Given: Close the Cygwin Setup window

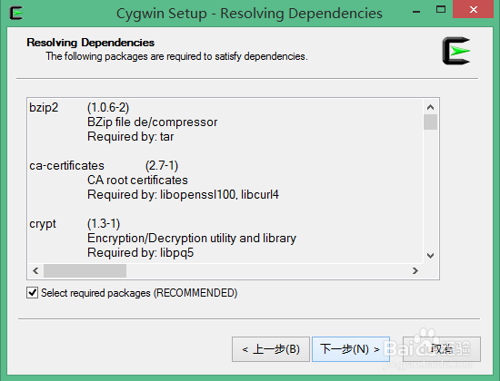Looking at the screenshot, I should [474, 9].
